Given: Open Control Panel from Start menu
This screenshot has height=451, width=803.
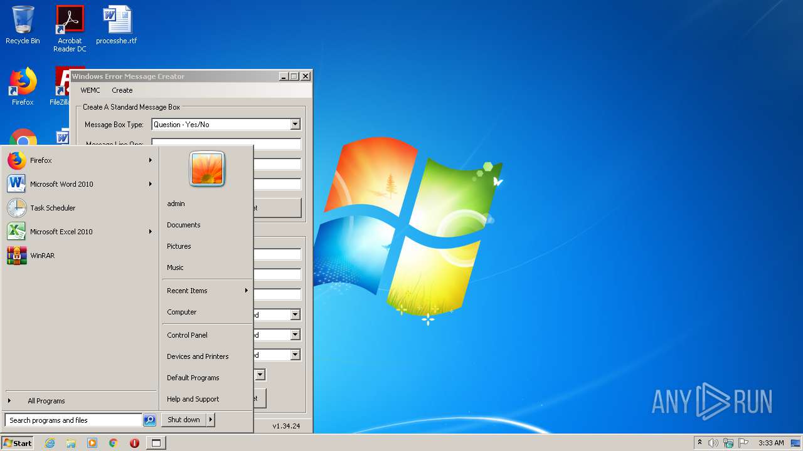Looking at the screenshot, I should pos(207,335).
